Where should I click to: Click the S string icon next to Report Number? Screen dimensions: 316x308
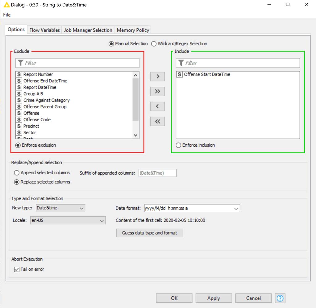(19, 74)
